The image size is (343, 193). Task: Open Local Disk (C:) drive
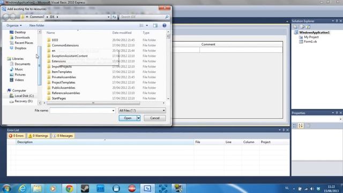pos(24,96)
